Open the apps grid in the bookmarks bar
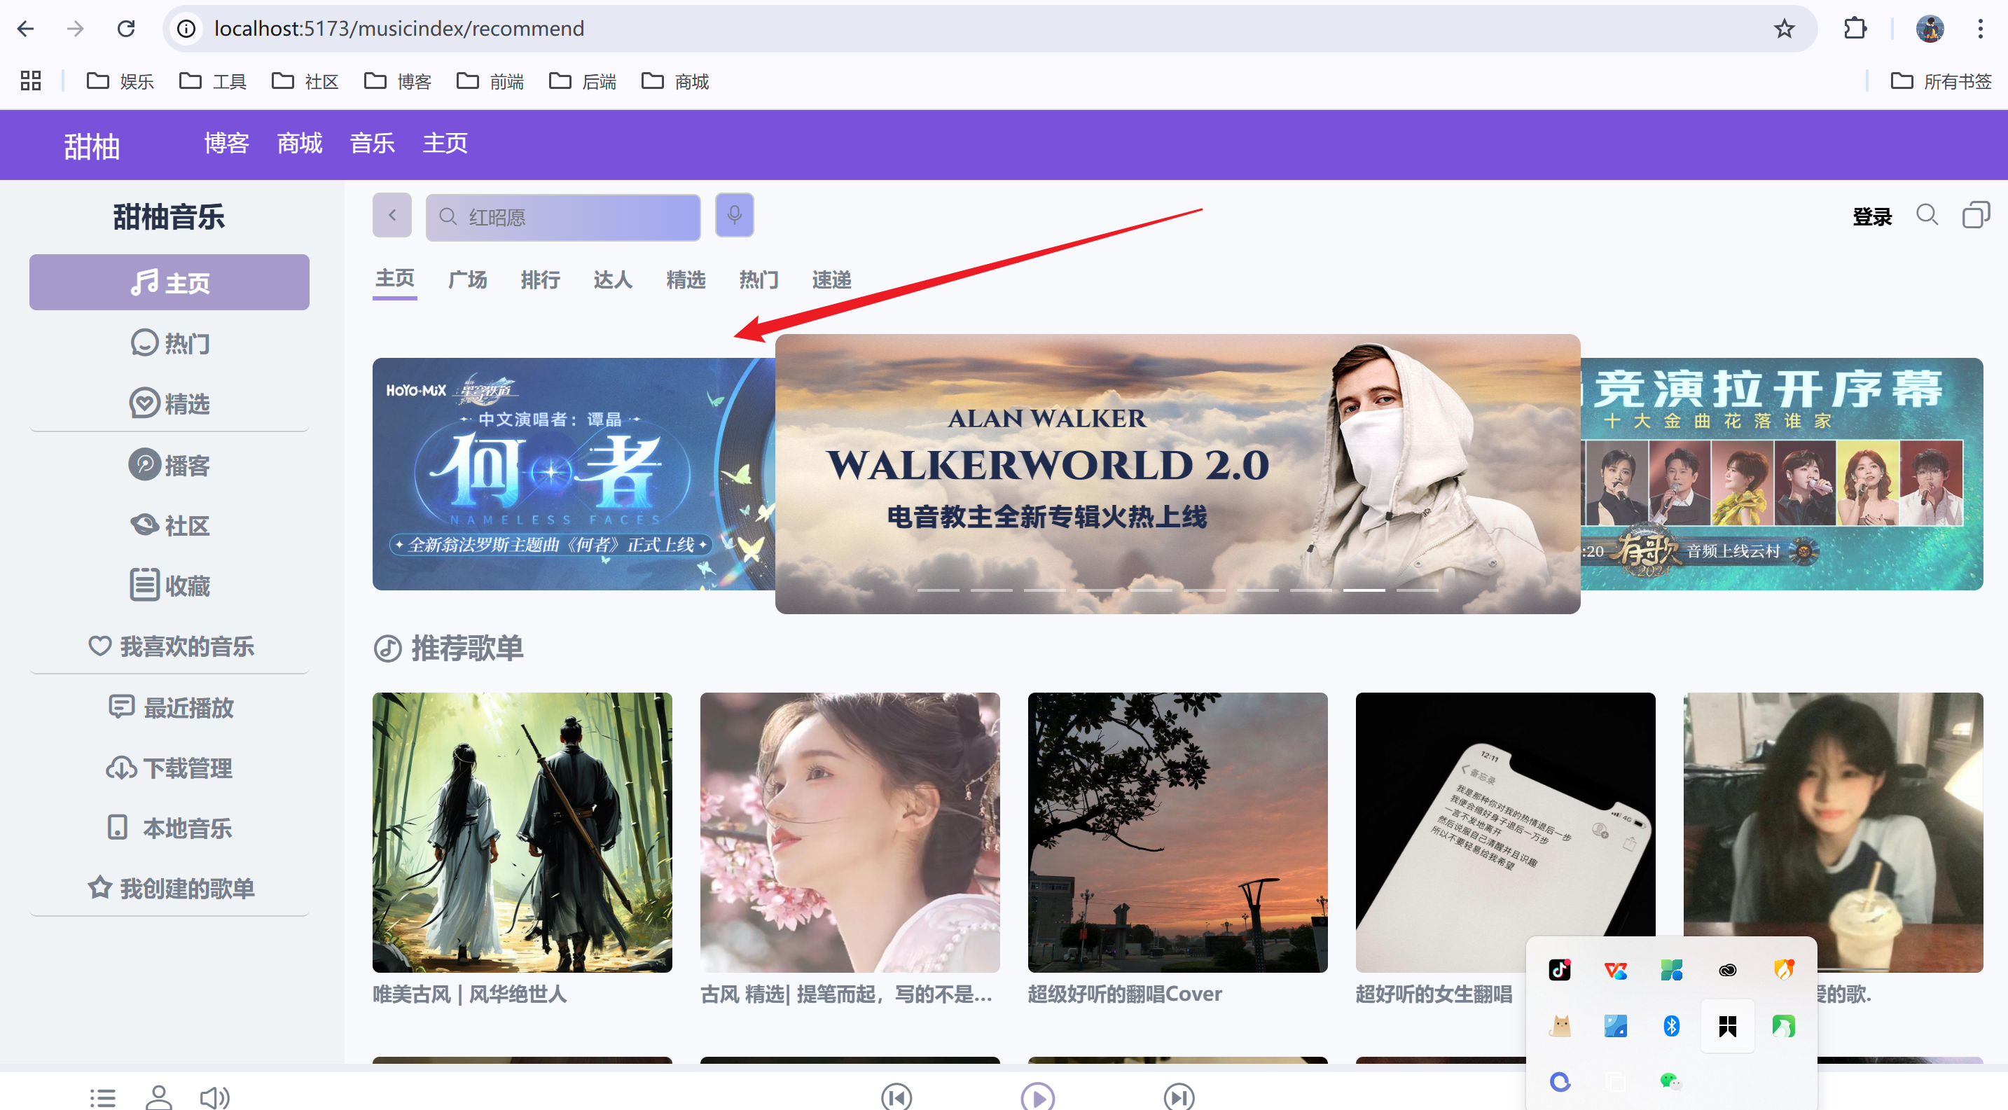The width and height of the screenshot is (2008, 1110). coord(30,81)
